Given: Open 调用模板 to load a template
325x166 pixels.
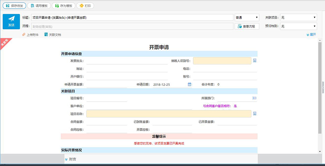Looking at the screenshot, I should (x=39, y=6).
